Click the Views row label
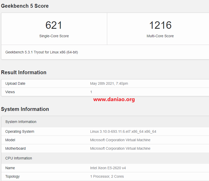This screenshot has height=181, width=209. click(x=10, y=92)
